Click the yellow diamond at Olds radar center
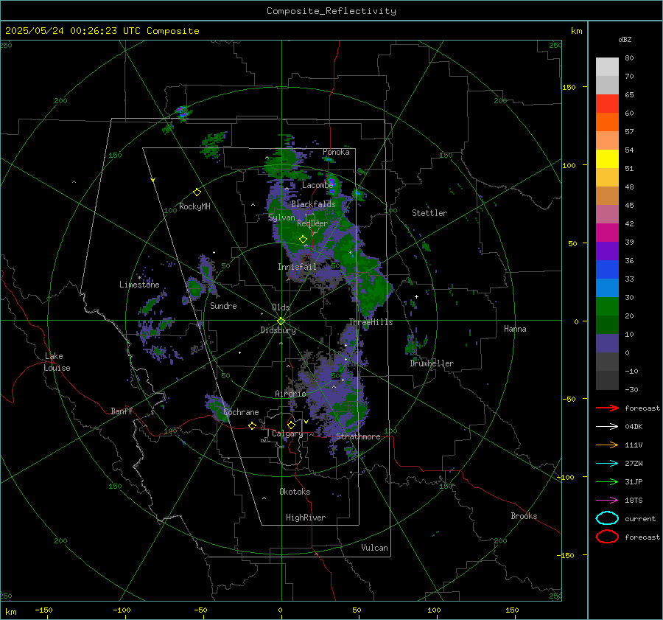Image resolution: width=663 pixels, height=620 pixels. tap(281, 321)
